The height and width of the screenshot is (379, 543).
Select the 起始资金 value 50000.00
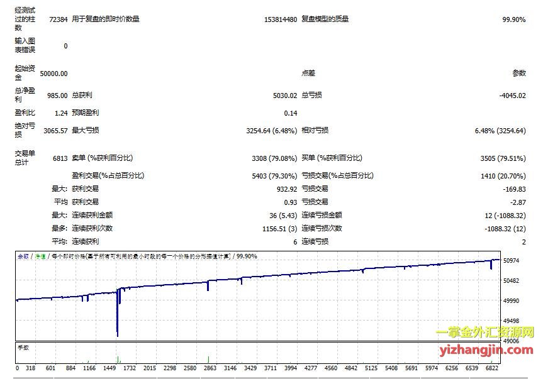click(53, 74)
